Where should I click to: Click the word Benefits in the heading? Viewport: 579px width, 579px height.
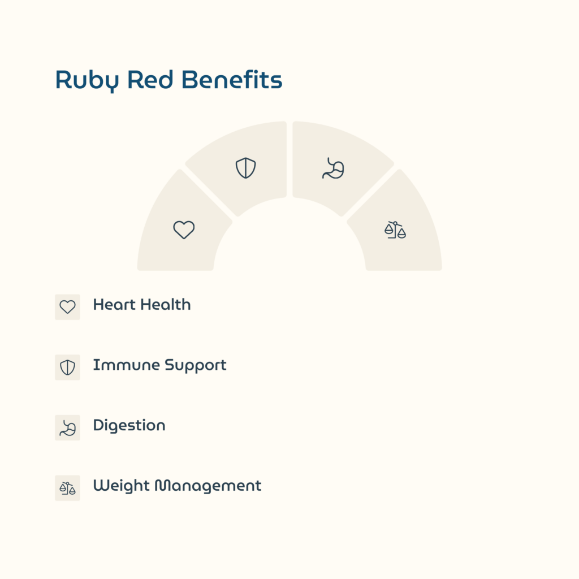click(x=233, y=80)
